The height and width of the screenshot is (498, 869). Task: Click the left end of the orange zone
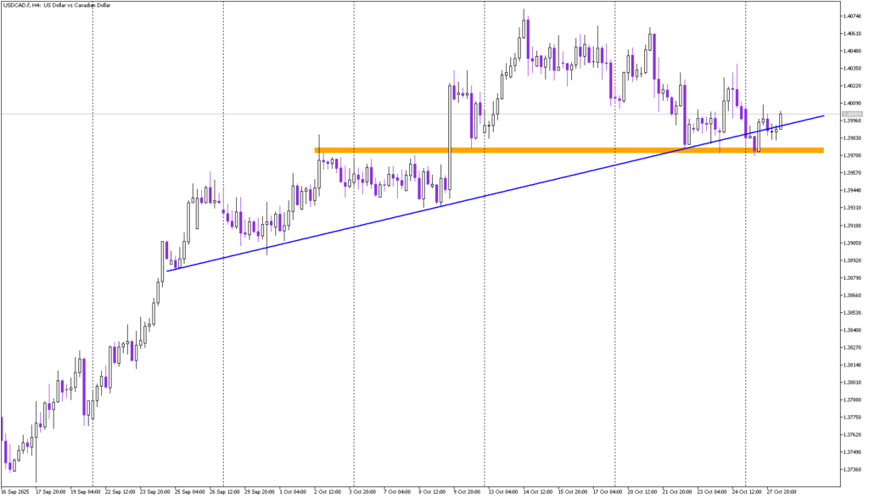tap(317, 150)
